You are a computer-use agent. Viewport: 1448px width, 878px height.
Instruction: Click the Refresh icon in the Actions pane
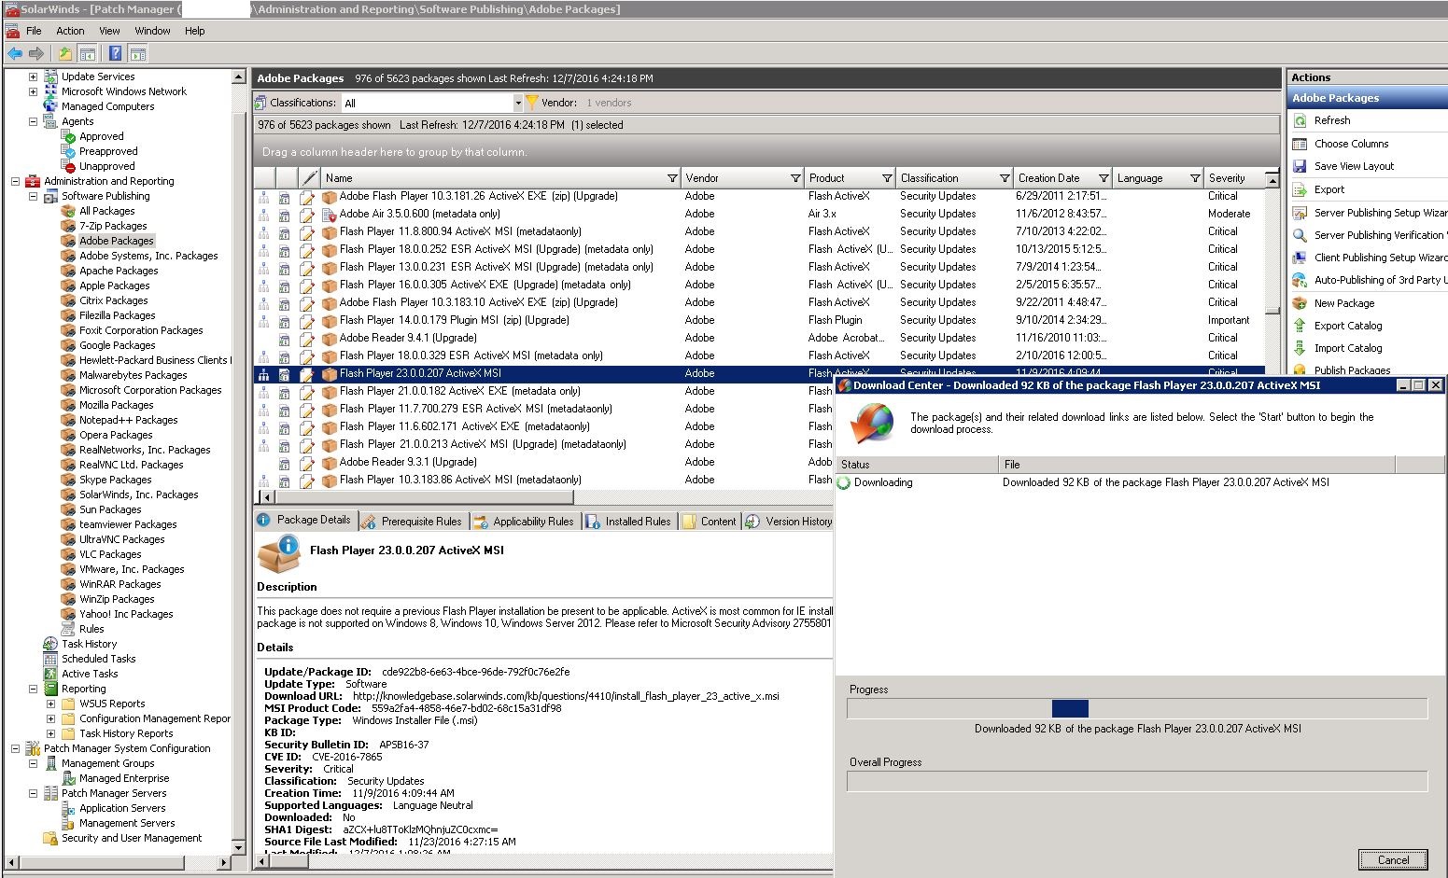pos(1300,120)
